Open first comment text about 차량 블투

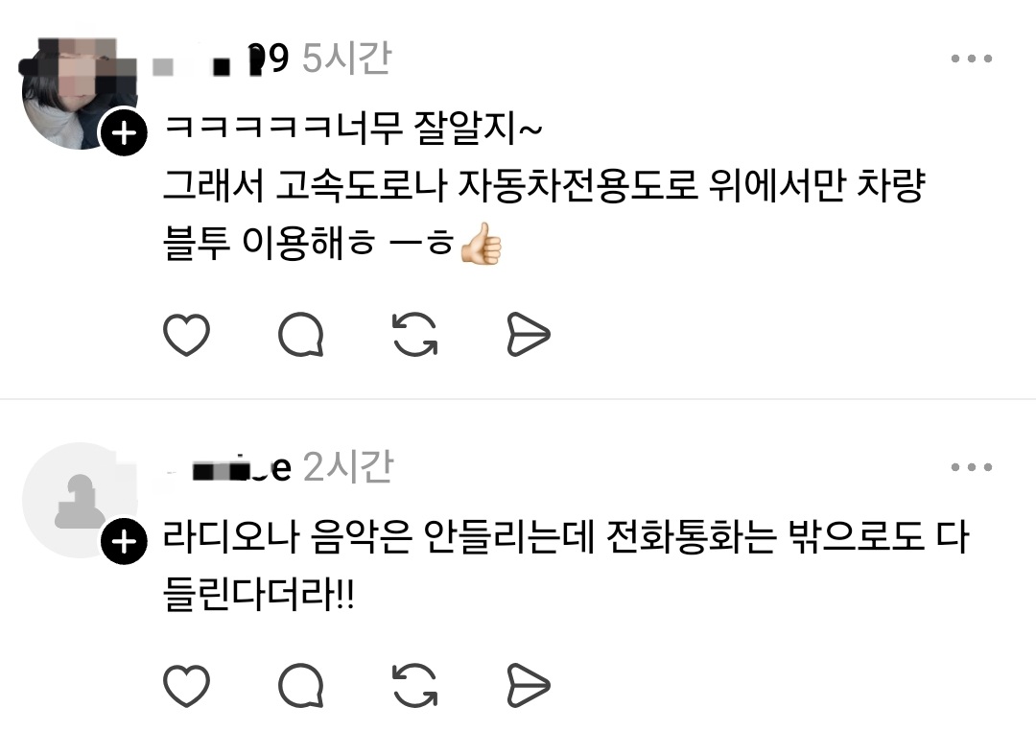tap(543, 186)
